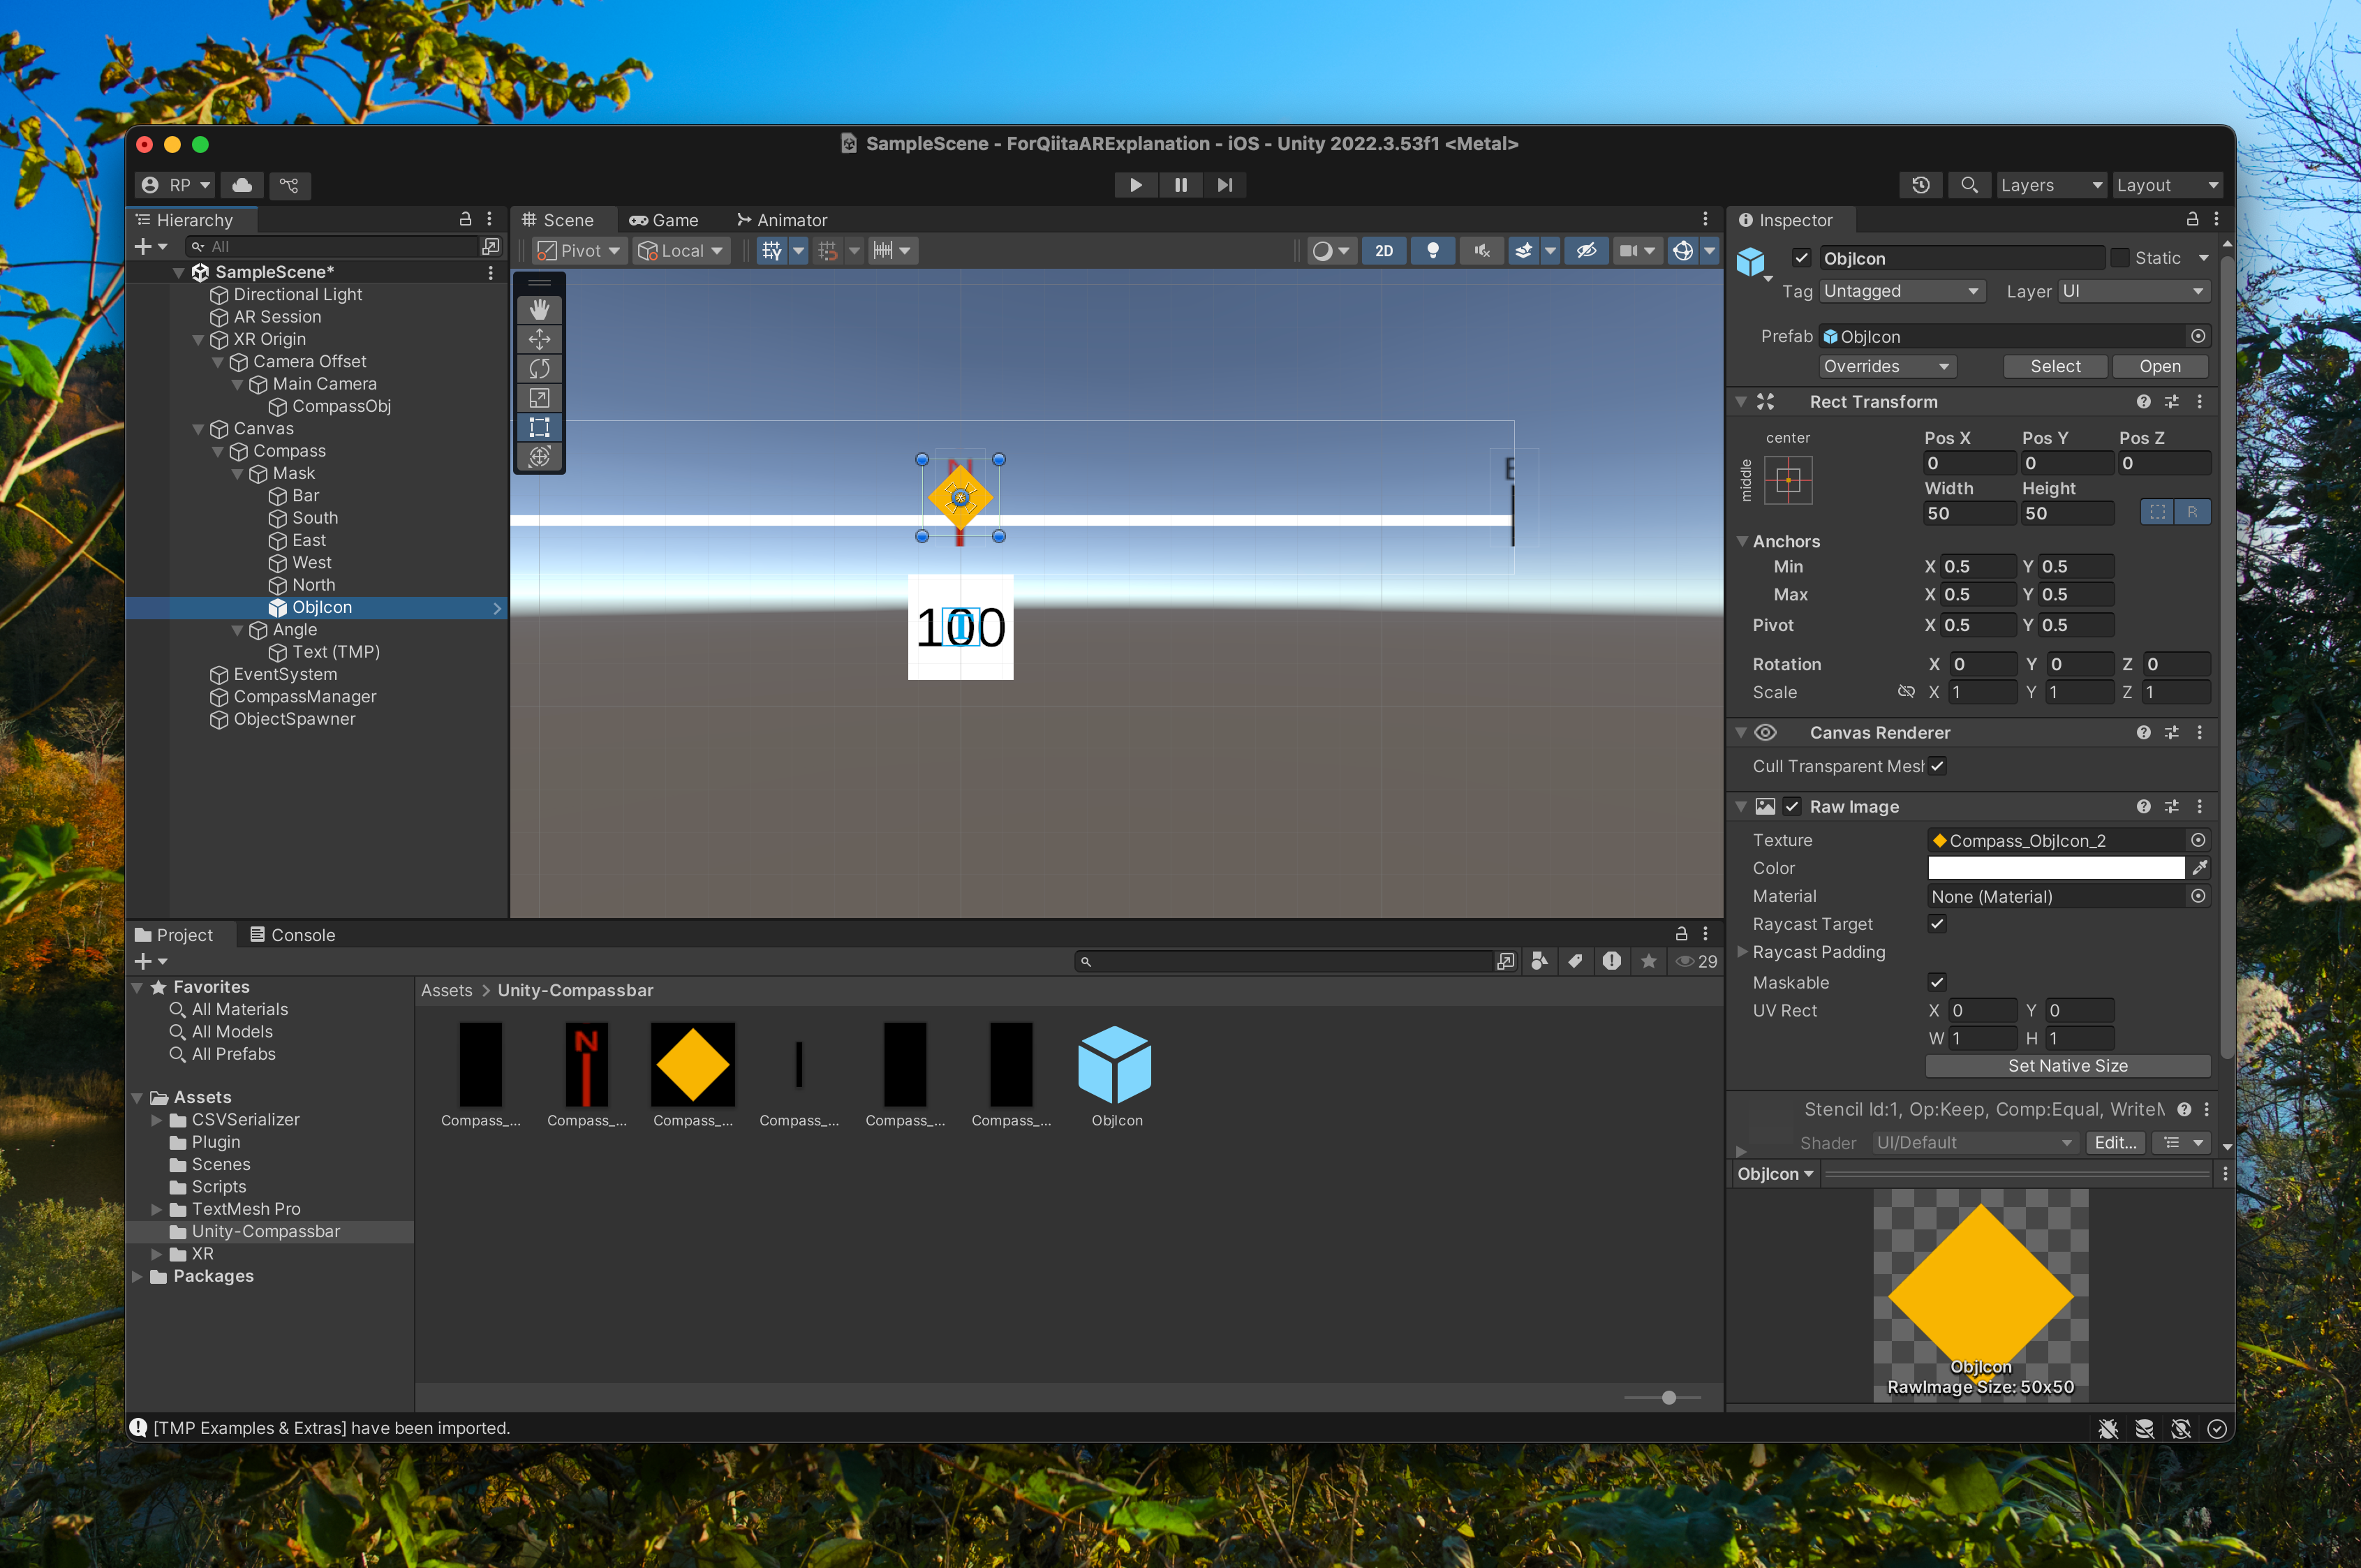
Task: Open the undo history icon
Action: pyautogui.click(x=1920, y=185)
